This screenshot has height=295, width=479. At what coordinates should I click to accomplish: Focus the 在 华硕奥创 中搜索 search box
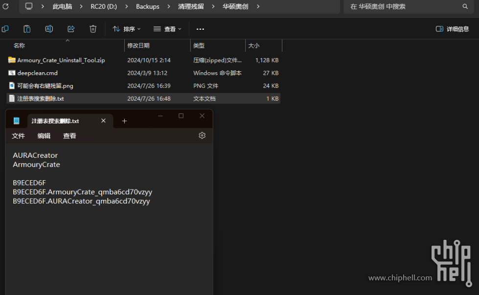409,6
